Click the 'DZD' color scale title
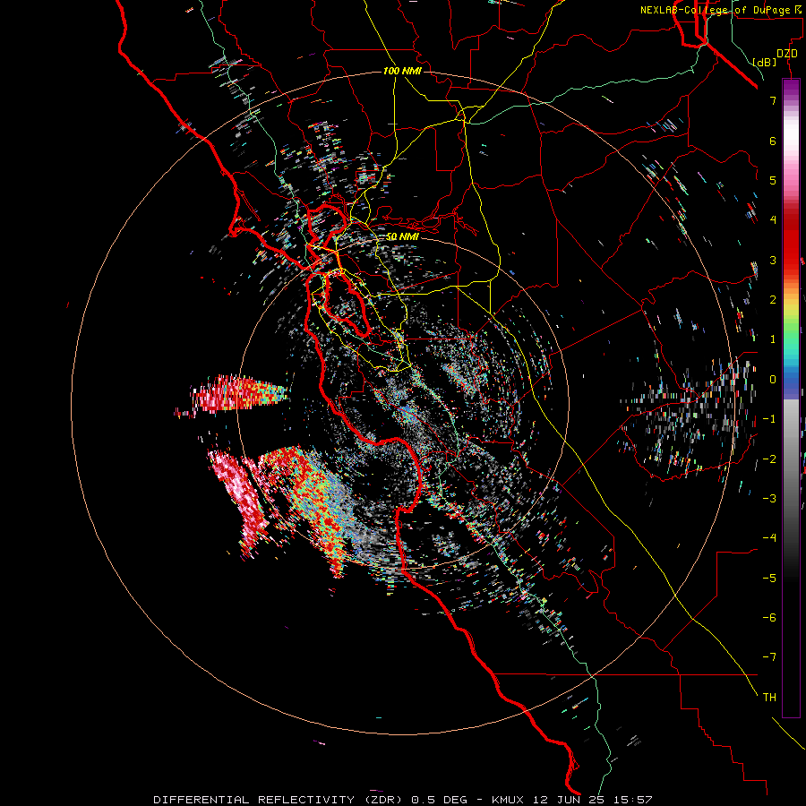806x806 pixels. [x=787, y=54]
